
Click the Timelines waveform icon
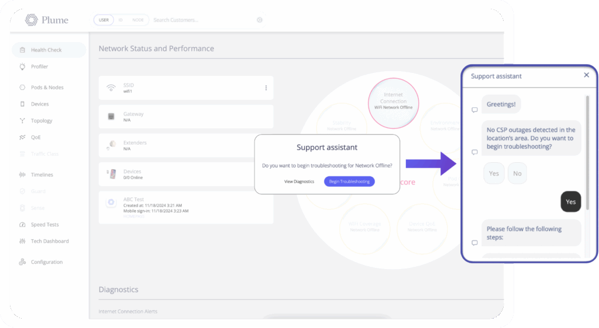pyautogui.click(x=22, y=175)
